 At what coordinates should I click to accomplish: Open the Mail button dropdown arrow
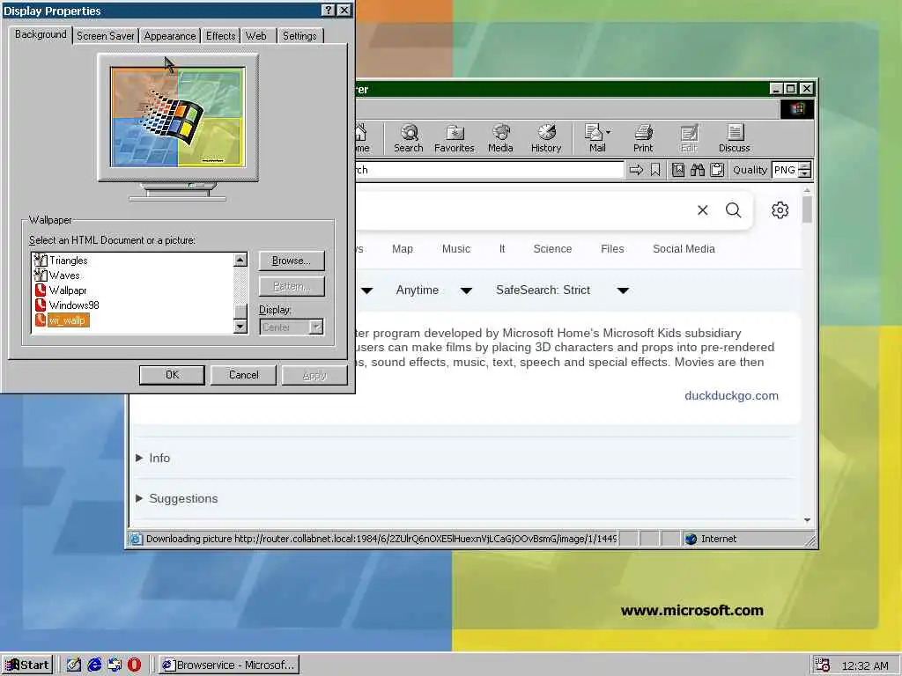pyautogui.click(x=609, y=132)
